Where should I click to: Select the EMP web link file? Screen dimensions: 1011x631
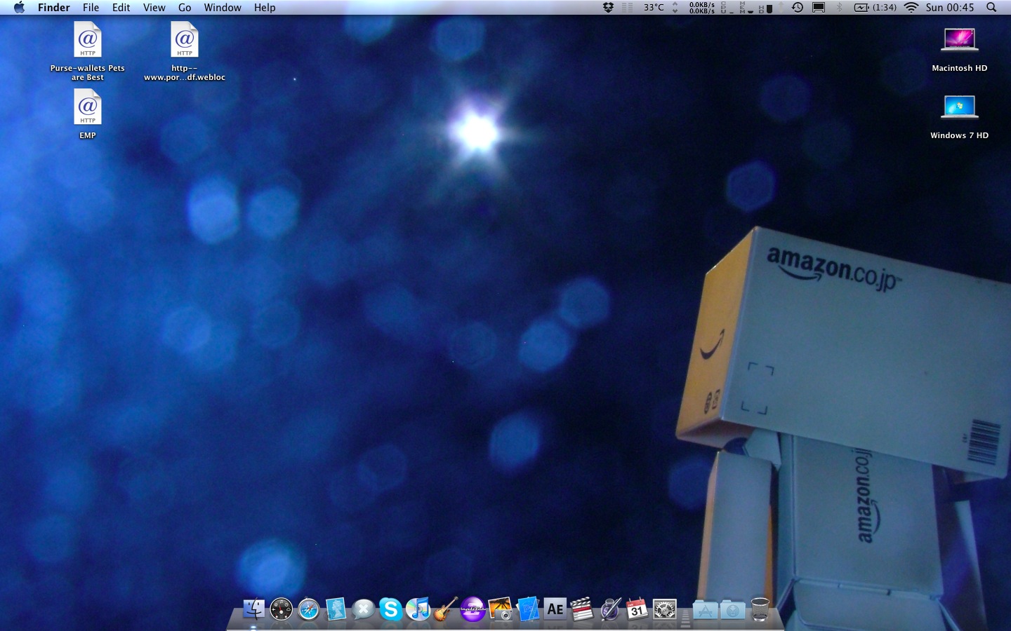88,109
